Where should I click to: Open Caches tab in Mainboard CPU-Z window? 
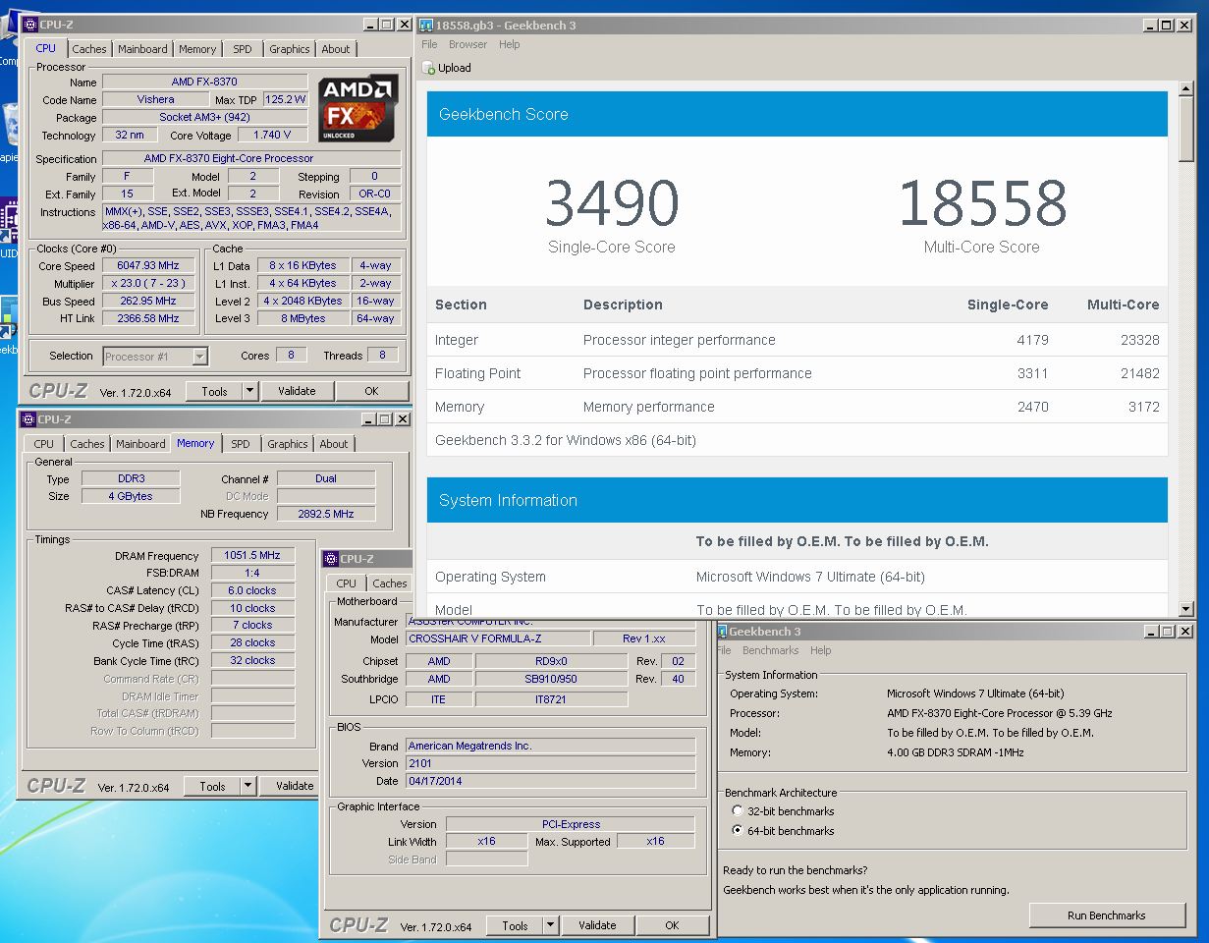(390, 583)
